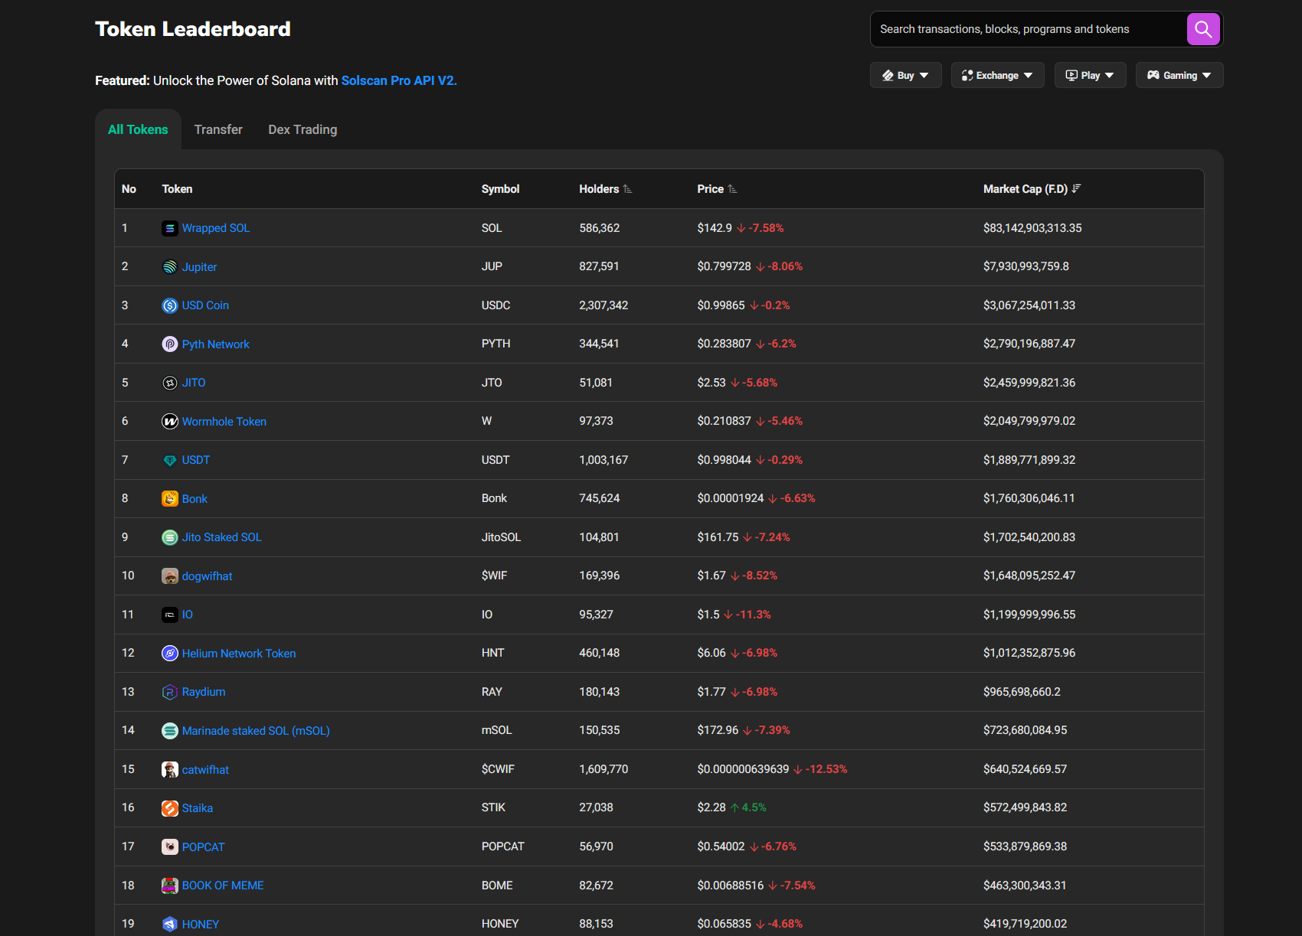Click the Jupiter token logo

point(170,267)
